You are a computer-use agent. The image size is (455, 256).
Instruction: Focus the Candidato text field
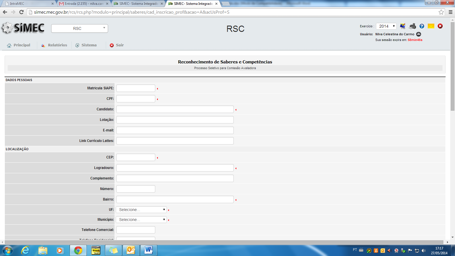point(175,109)
